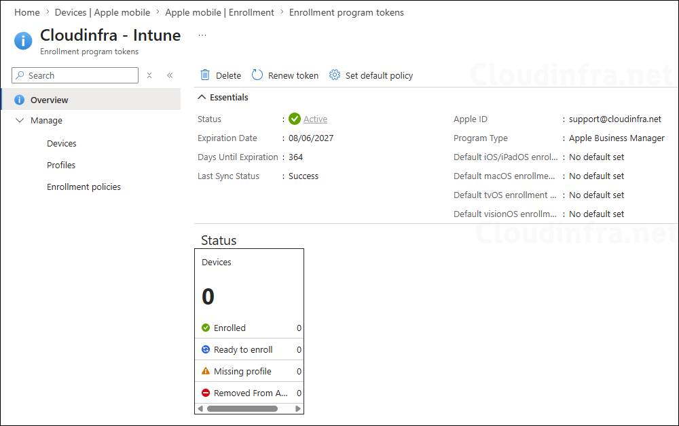Click the Renew token button label
Viewport: 679px width, 426px height.
[x=293, y=75]
